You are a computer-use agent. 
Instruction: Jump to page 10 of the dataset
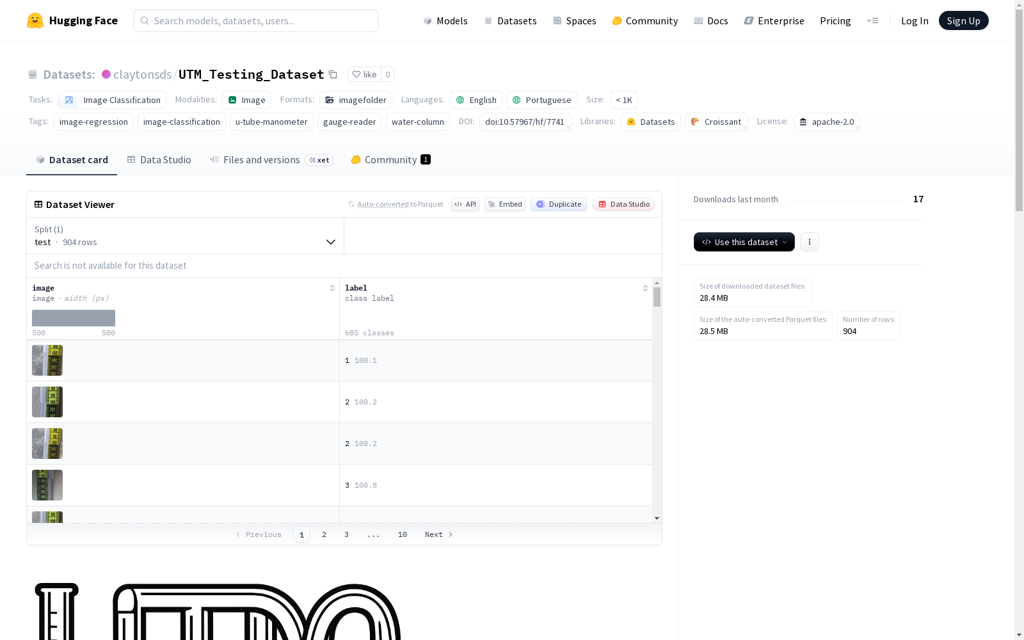[x=403, y=534]
